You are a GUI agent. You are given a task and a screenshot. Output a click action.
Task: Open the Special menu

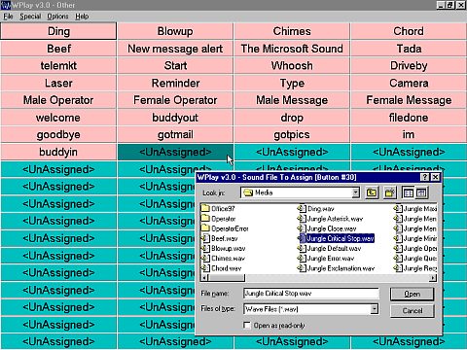click(x=30, y=17)
